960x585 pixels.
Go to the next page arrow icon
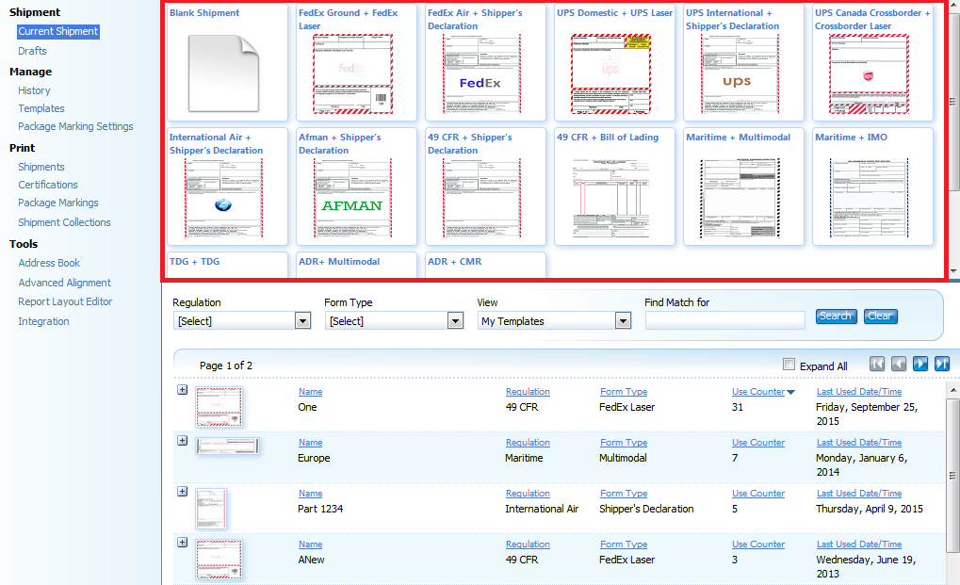point(920,365)
